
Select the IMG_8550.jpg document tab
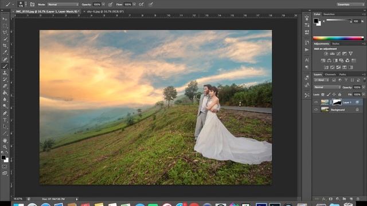tap(48, 11)
